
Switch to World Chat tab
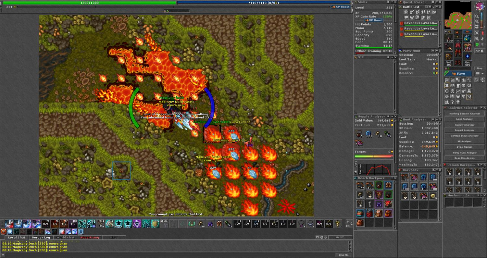[65, 238]
